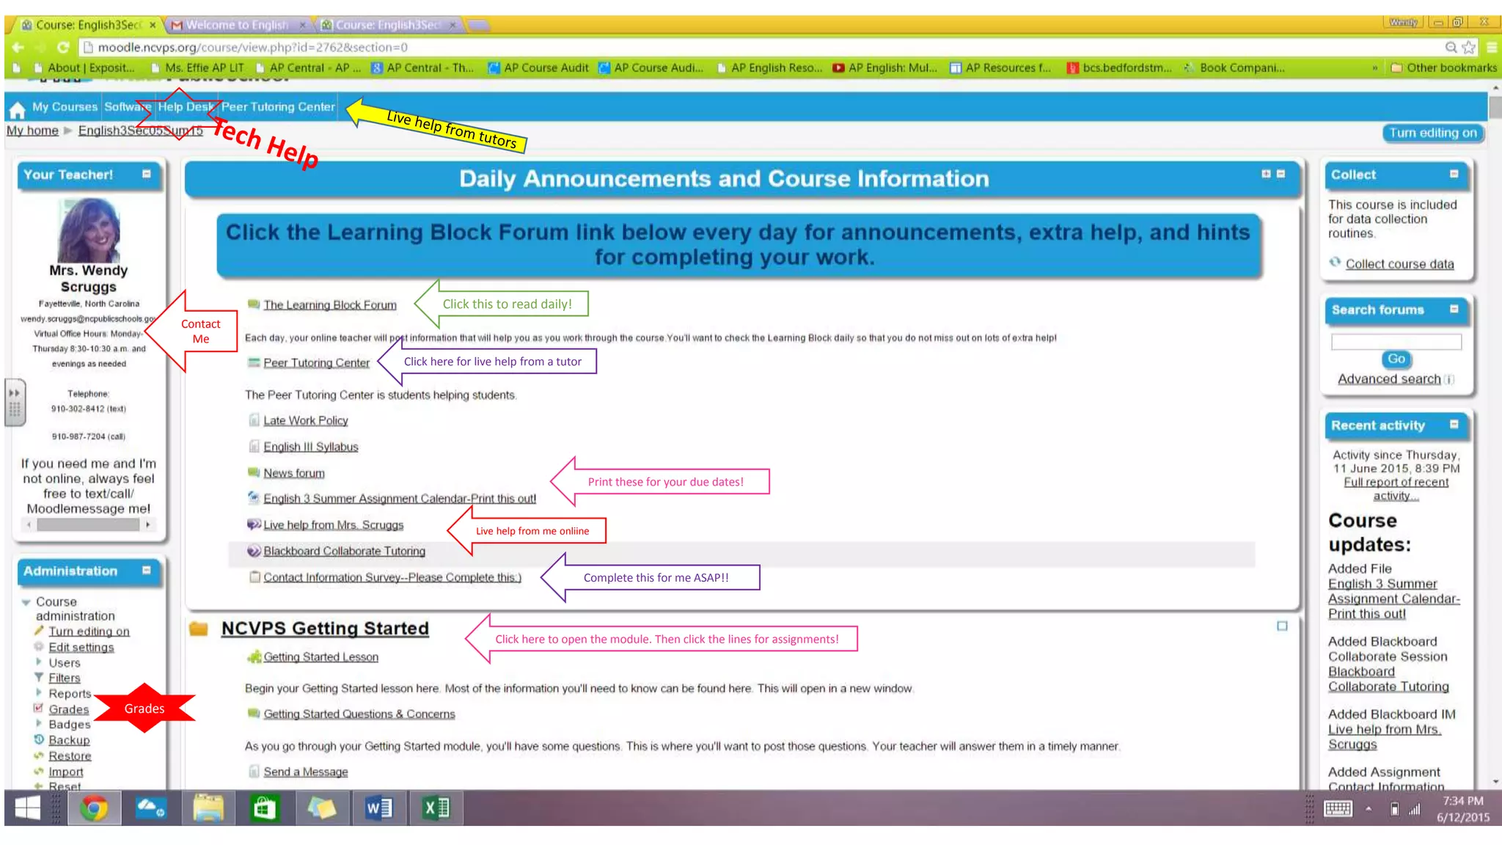Open Peer Tutoring Center nav menu
Viewport: 1502px width, 845px height.
pyautogui.click(x=278, y=107)
